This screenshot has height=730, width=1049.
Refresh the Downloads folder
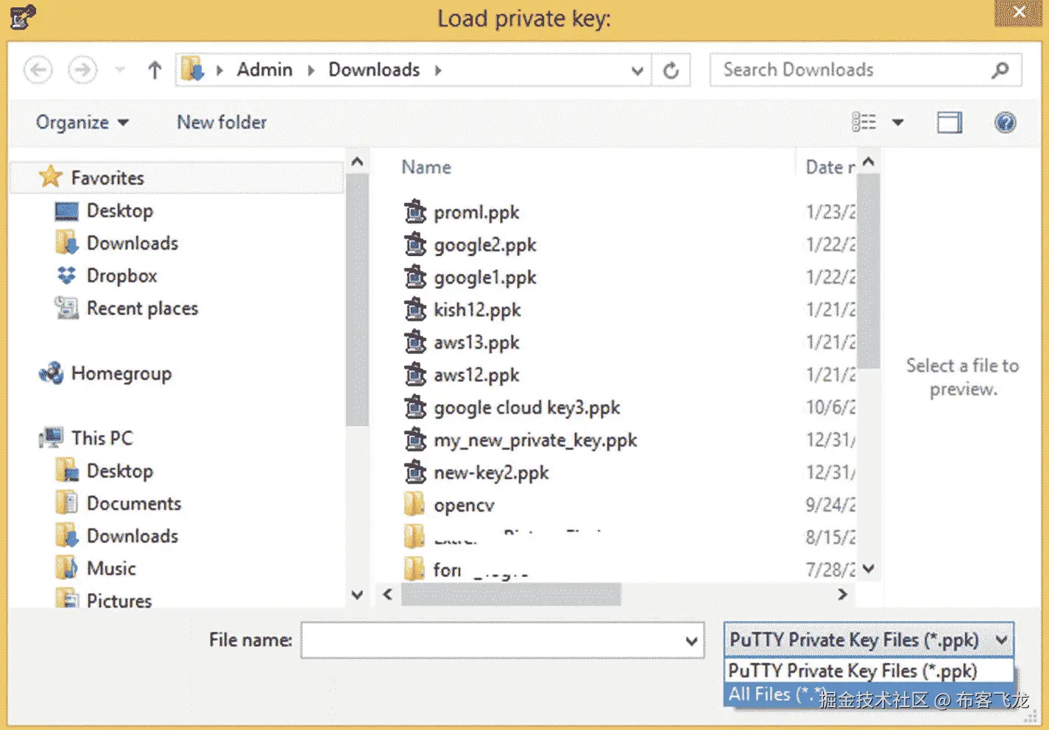tap(671, 71)
